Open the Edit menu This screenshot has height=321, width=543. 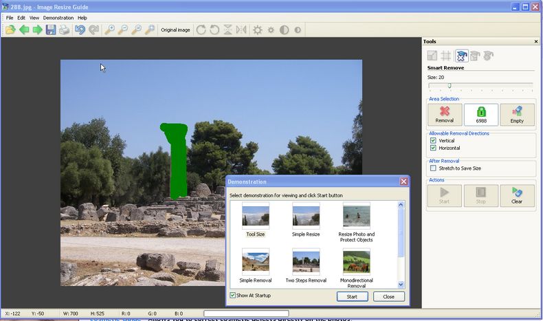click(21, 18)
